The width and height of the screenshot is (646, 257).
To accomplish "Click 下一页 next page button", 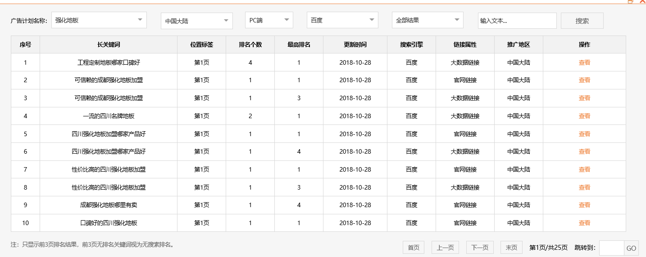I will [480, 248].
